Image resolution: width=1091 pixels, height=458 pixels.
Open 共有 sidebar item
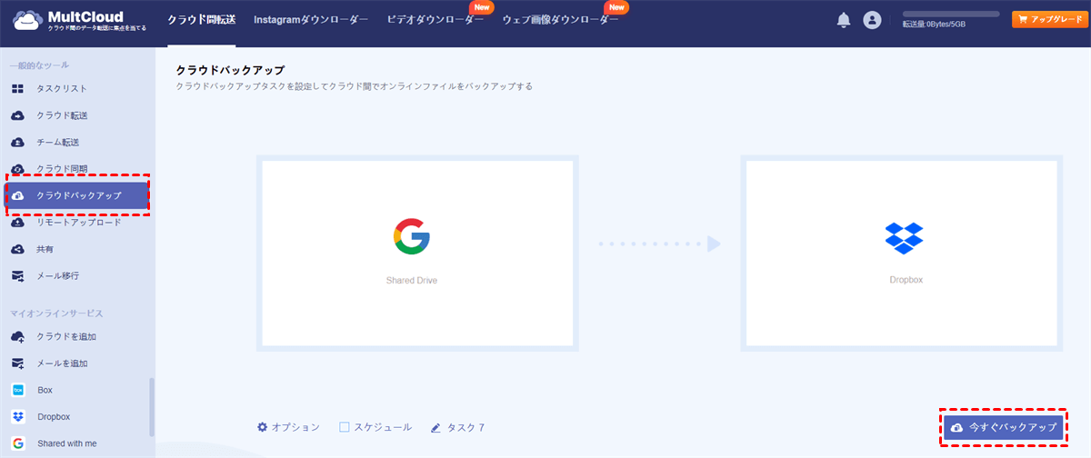coord(45,249)
